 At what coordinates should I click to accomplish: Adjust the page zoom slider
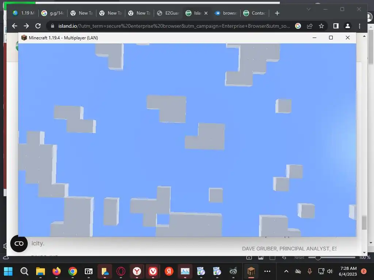tap(332, 257)
